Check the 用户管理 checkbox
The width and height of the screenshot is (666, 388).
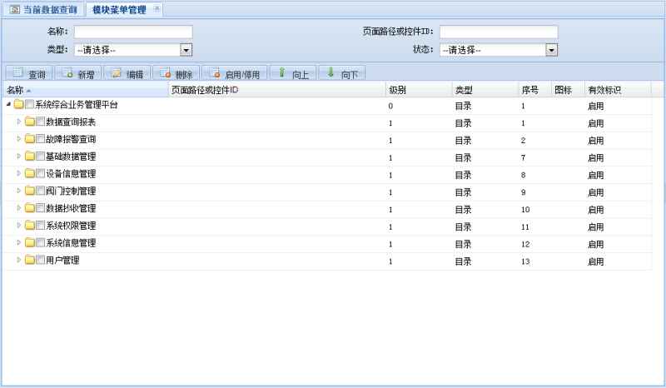pyautogui.click(x=40, y=260)
